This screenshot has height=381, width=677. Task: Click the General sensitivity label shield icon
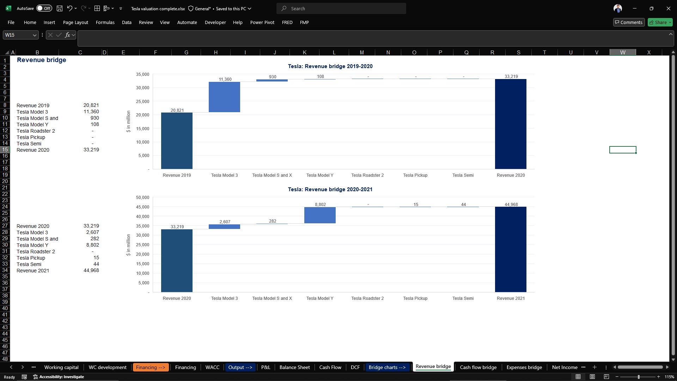(x=191, y=8)
